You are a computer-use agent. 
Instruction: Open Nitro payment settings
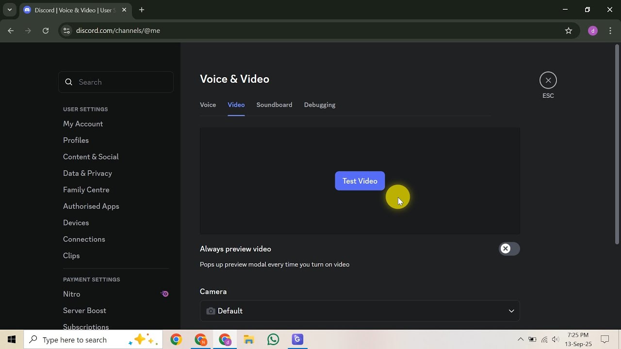pos(72,294)
